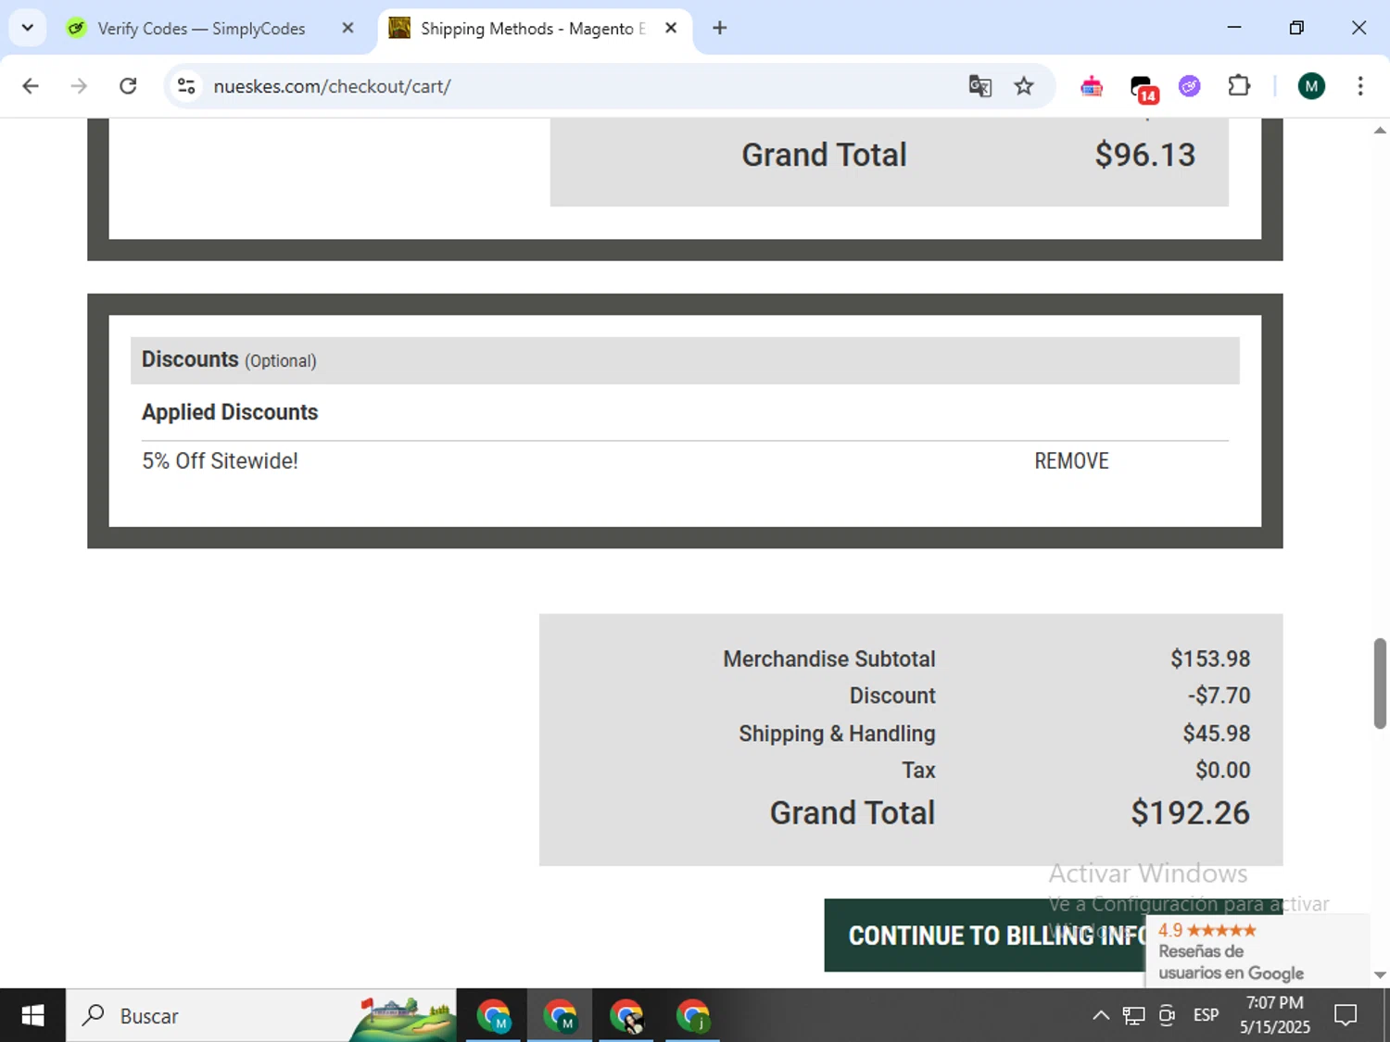Screen dimensions: 1390x1042
Task: Close the Verify Codes tab
Action: [x=347, y=28]
